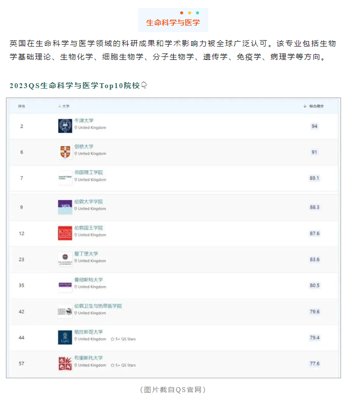Click the Cambridge University shield logo
The width and height of the screenshot is (346, 402).
coord(65,152)
